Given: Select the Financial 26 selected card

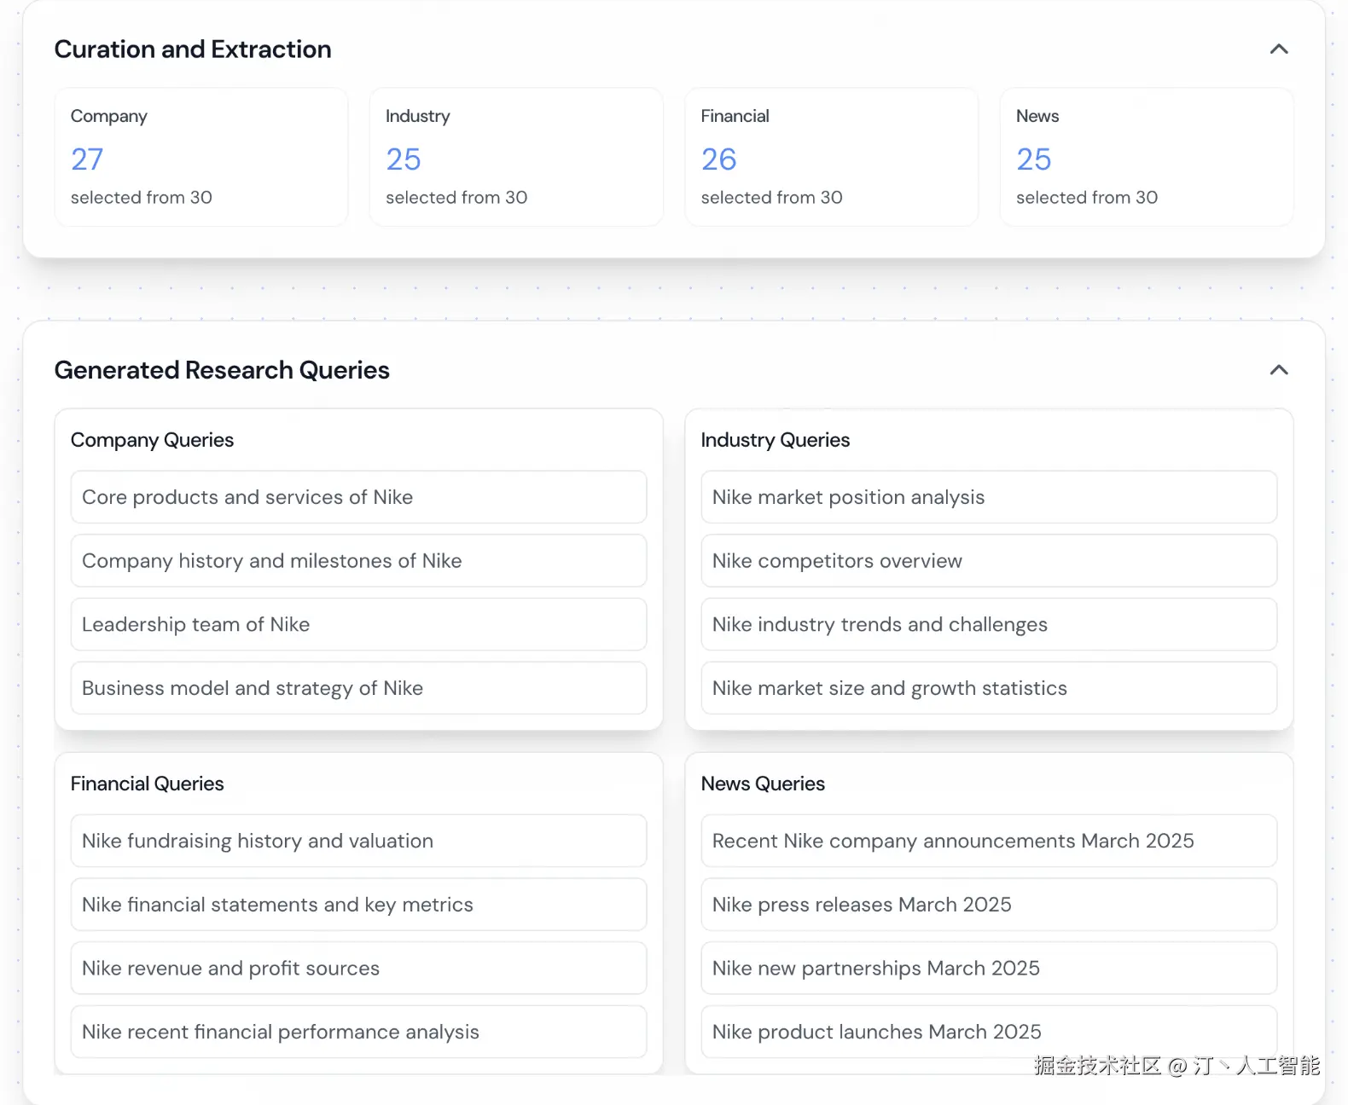Looking at the screenshot, I should coord(831,157).
